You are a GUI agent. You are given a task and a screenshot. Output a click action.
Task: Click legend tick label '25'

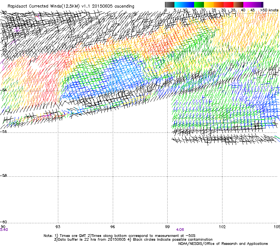point(214,10)
